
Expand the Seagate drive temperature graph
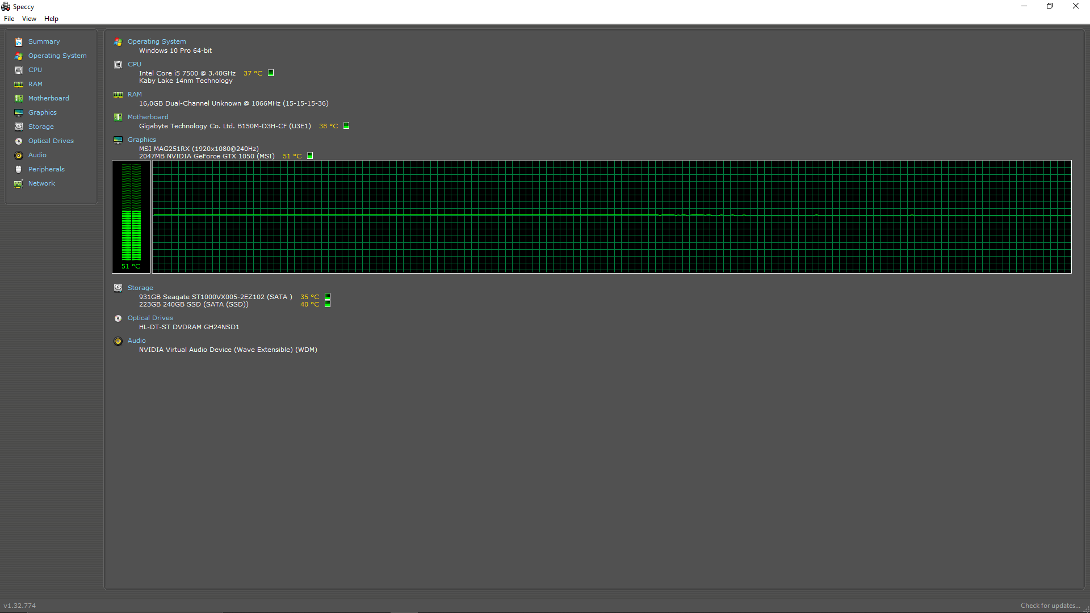pyautogui.click(x=328, y=296)
